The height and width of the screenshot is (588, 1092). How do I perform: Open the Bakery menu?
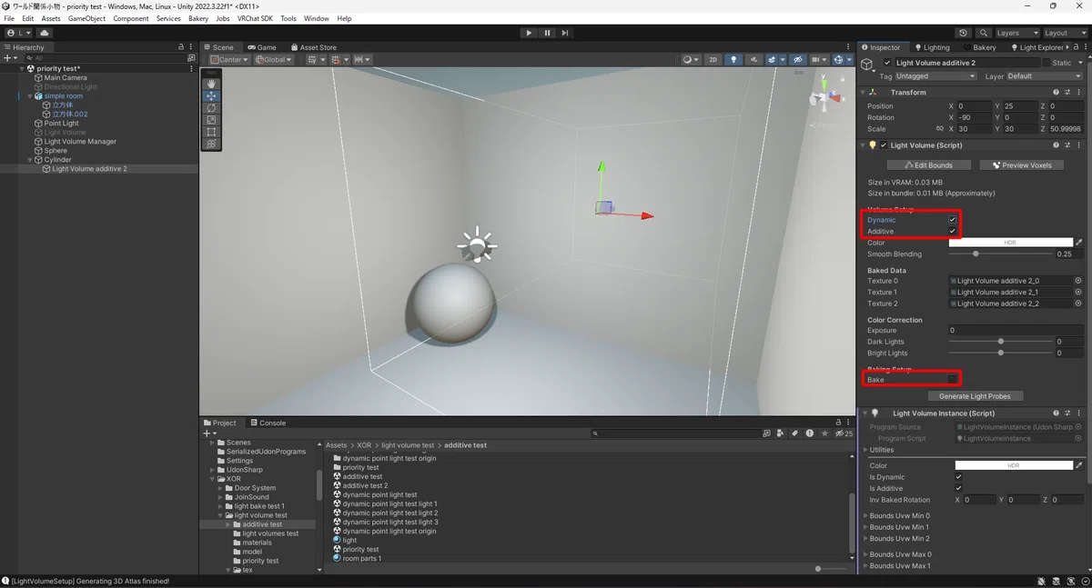[198, 18]
